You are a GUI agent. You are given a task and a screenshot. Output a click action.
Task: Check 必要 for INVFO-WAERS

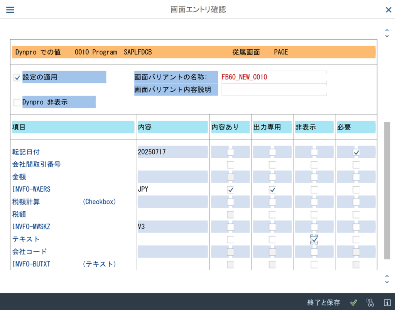pos(356,190)
